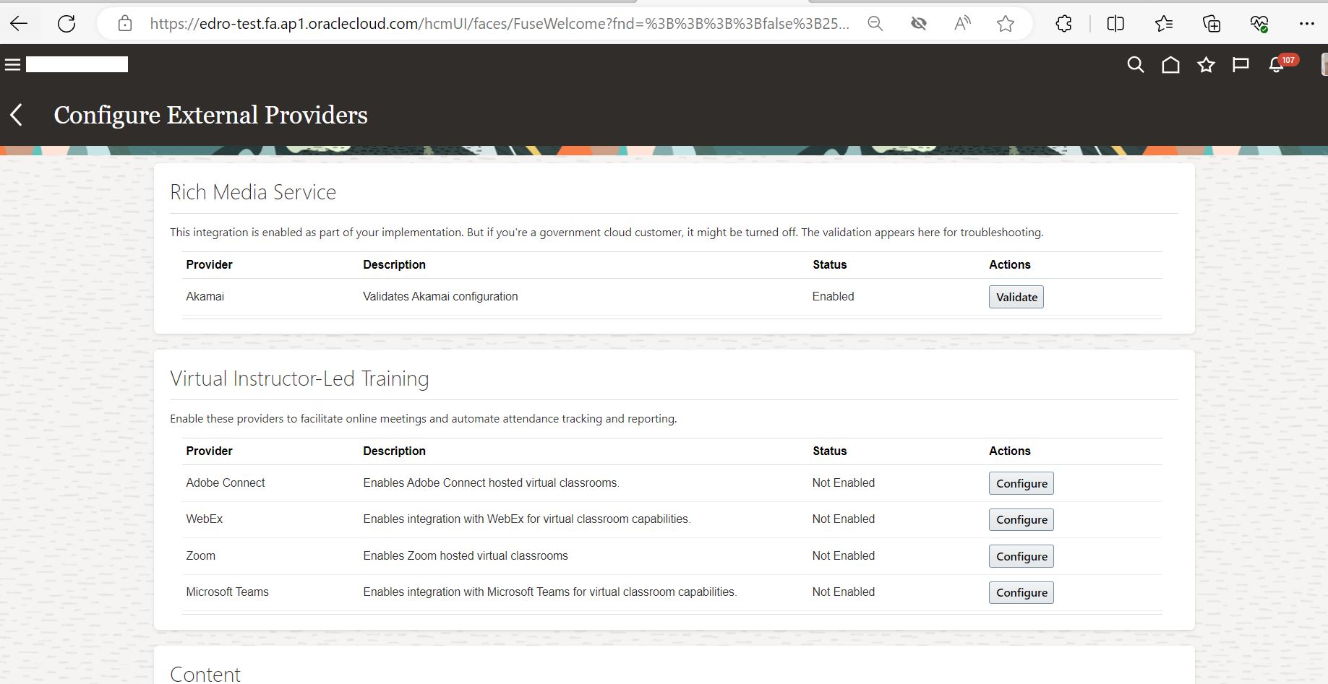
Task: Click the Oracle search magnifier icon
Action: [1136, 65]
